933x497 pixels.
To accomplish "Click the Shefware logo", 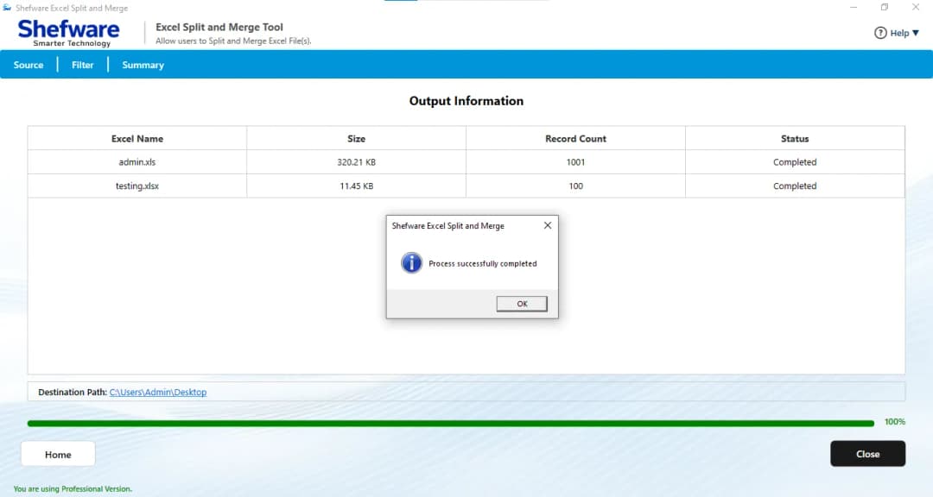I will pos(68,33).
